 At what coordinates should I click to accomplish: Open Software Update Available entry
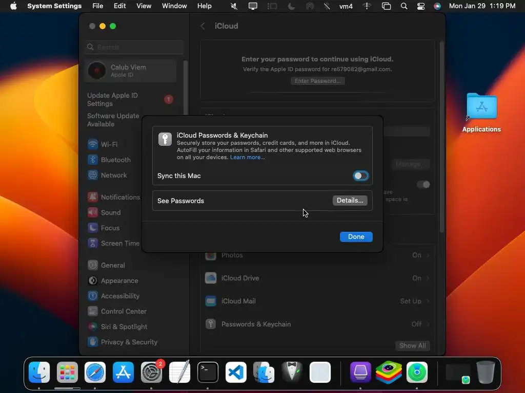(x=114, y=120)
